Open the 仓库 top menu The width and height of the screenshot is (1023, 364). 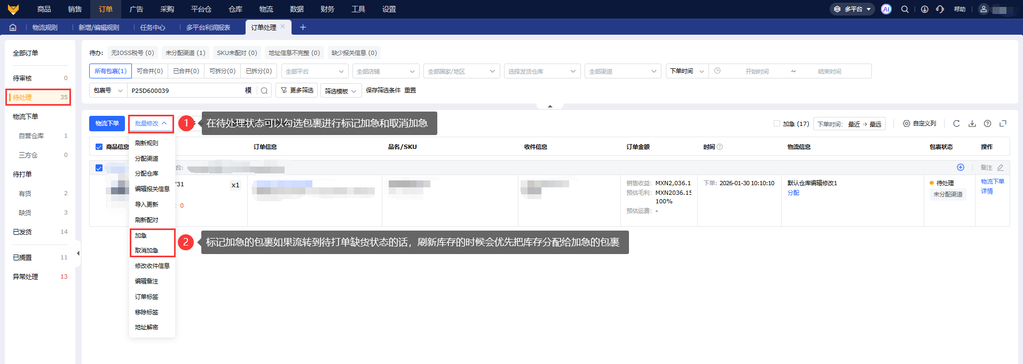[x=235, y=9]
